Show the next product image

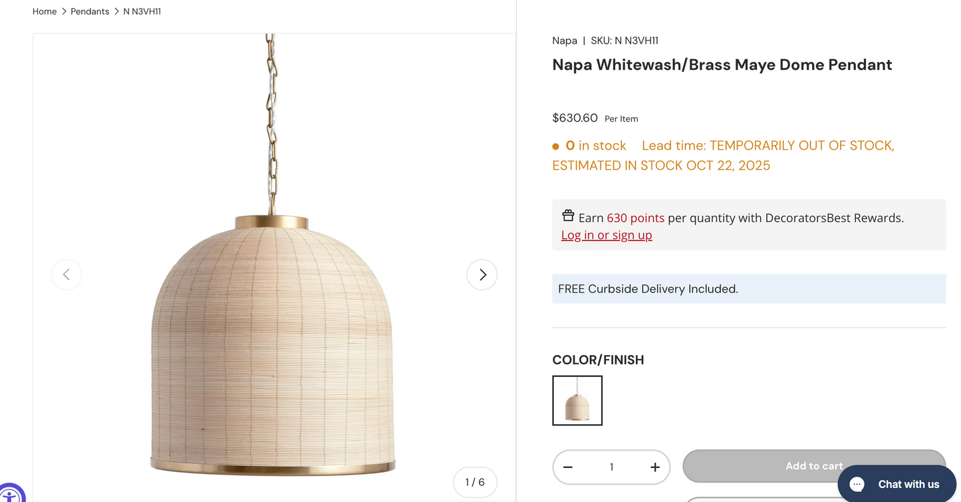[x=481, y=275]
